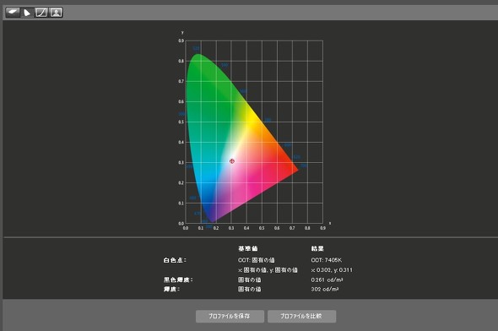Select the 基準値 column header
This screenshot has height=331, width=498.
pos(248,248)
